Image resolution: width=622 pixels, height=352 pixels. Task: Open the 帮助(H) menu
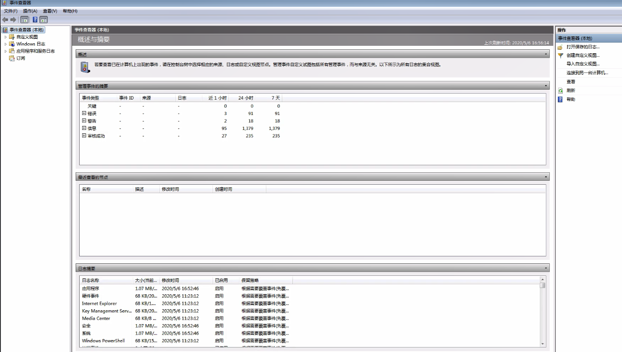[70, 11]
